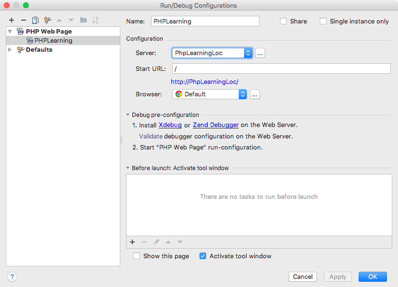The image size is (398, 287).
Task: Tick Single instance only
Action: point(323,21)
